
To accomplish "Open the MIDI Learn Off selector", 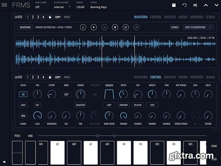I will tap(38, 7).
